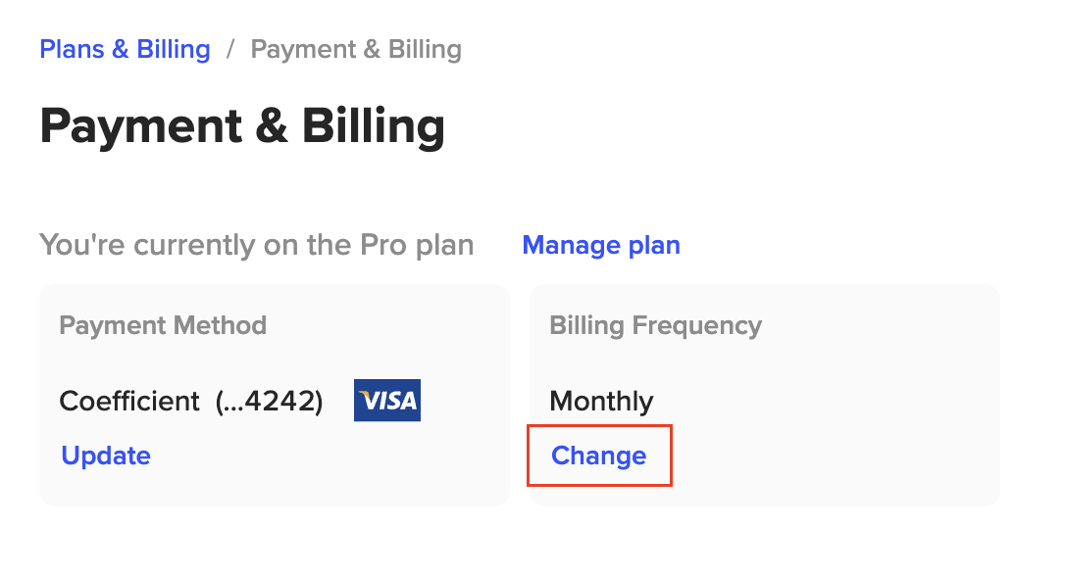Click the word Billing in the page heading
The height and width of the screenshot is (576, 1065).
click(x=373, y=126)
